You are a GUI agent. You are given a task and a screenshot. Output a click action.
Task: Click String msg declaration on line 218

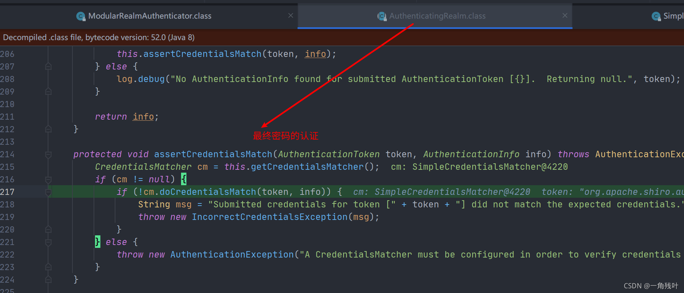[x=165, y=205]
